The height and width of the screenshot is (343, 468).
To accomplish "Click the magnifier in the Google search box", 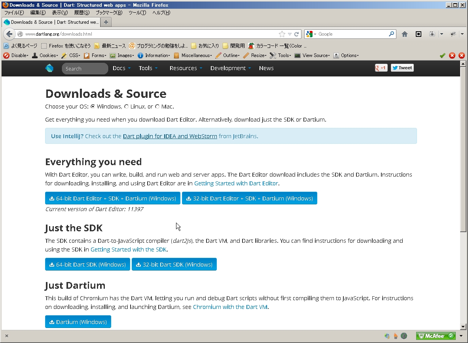I will coord(391,34).
